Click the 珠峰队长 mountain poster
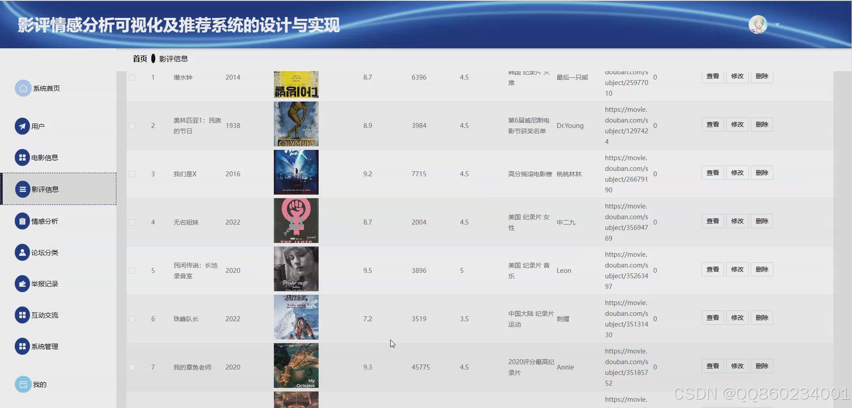 click(x=296, y=317)
